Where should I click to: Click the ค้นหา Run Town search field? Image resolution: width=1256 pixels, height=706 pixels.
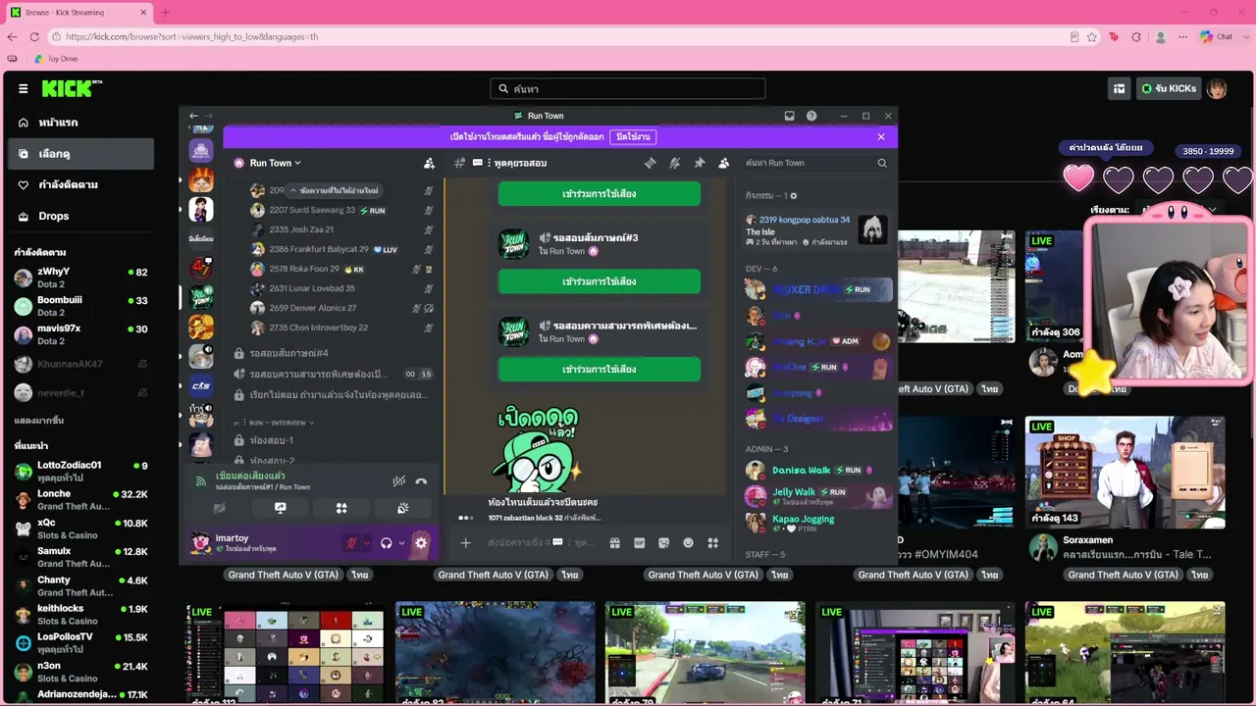click(x=816, y=163)
